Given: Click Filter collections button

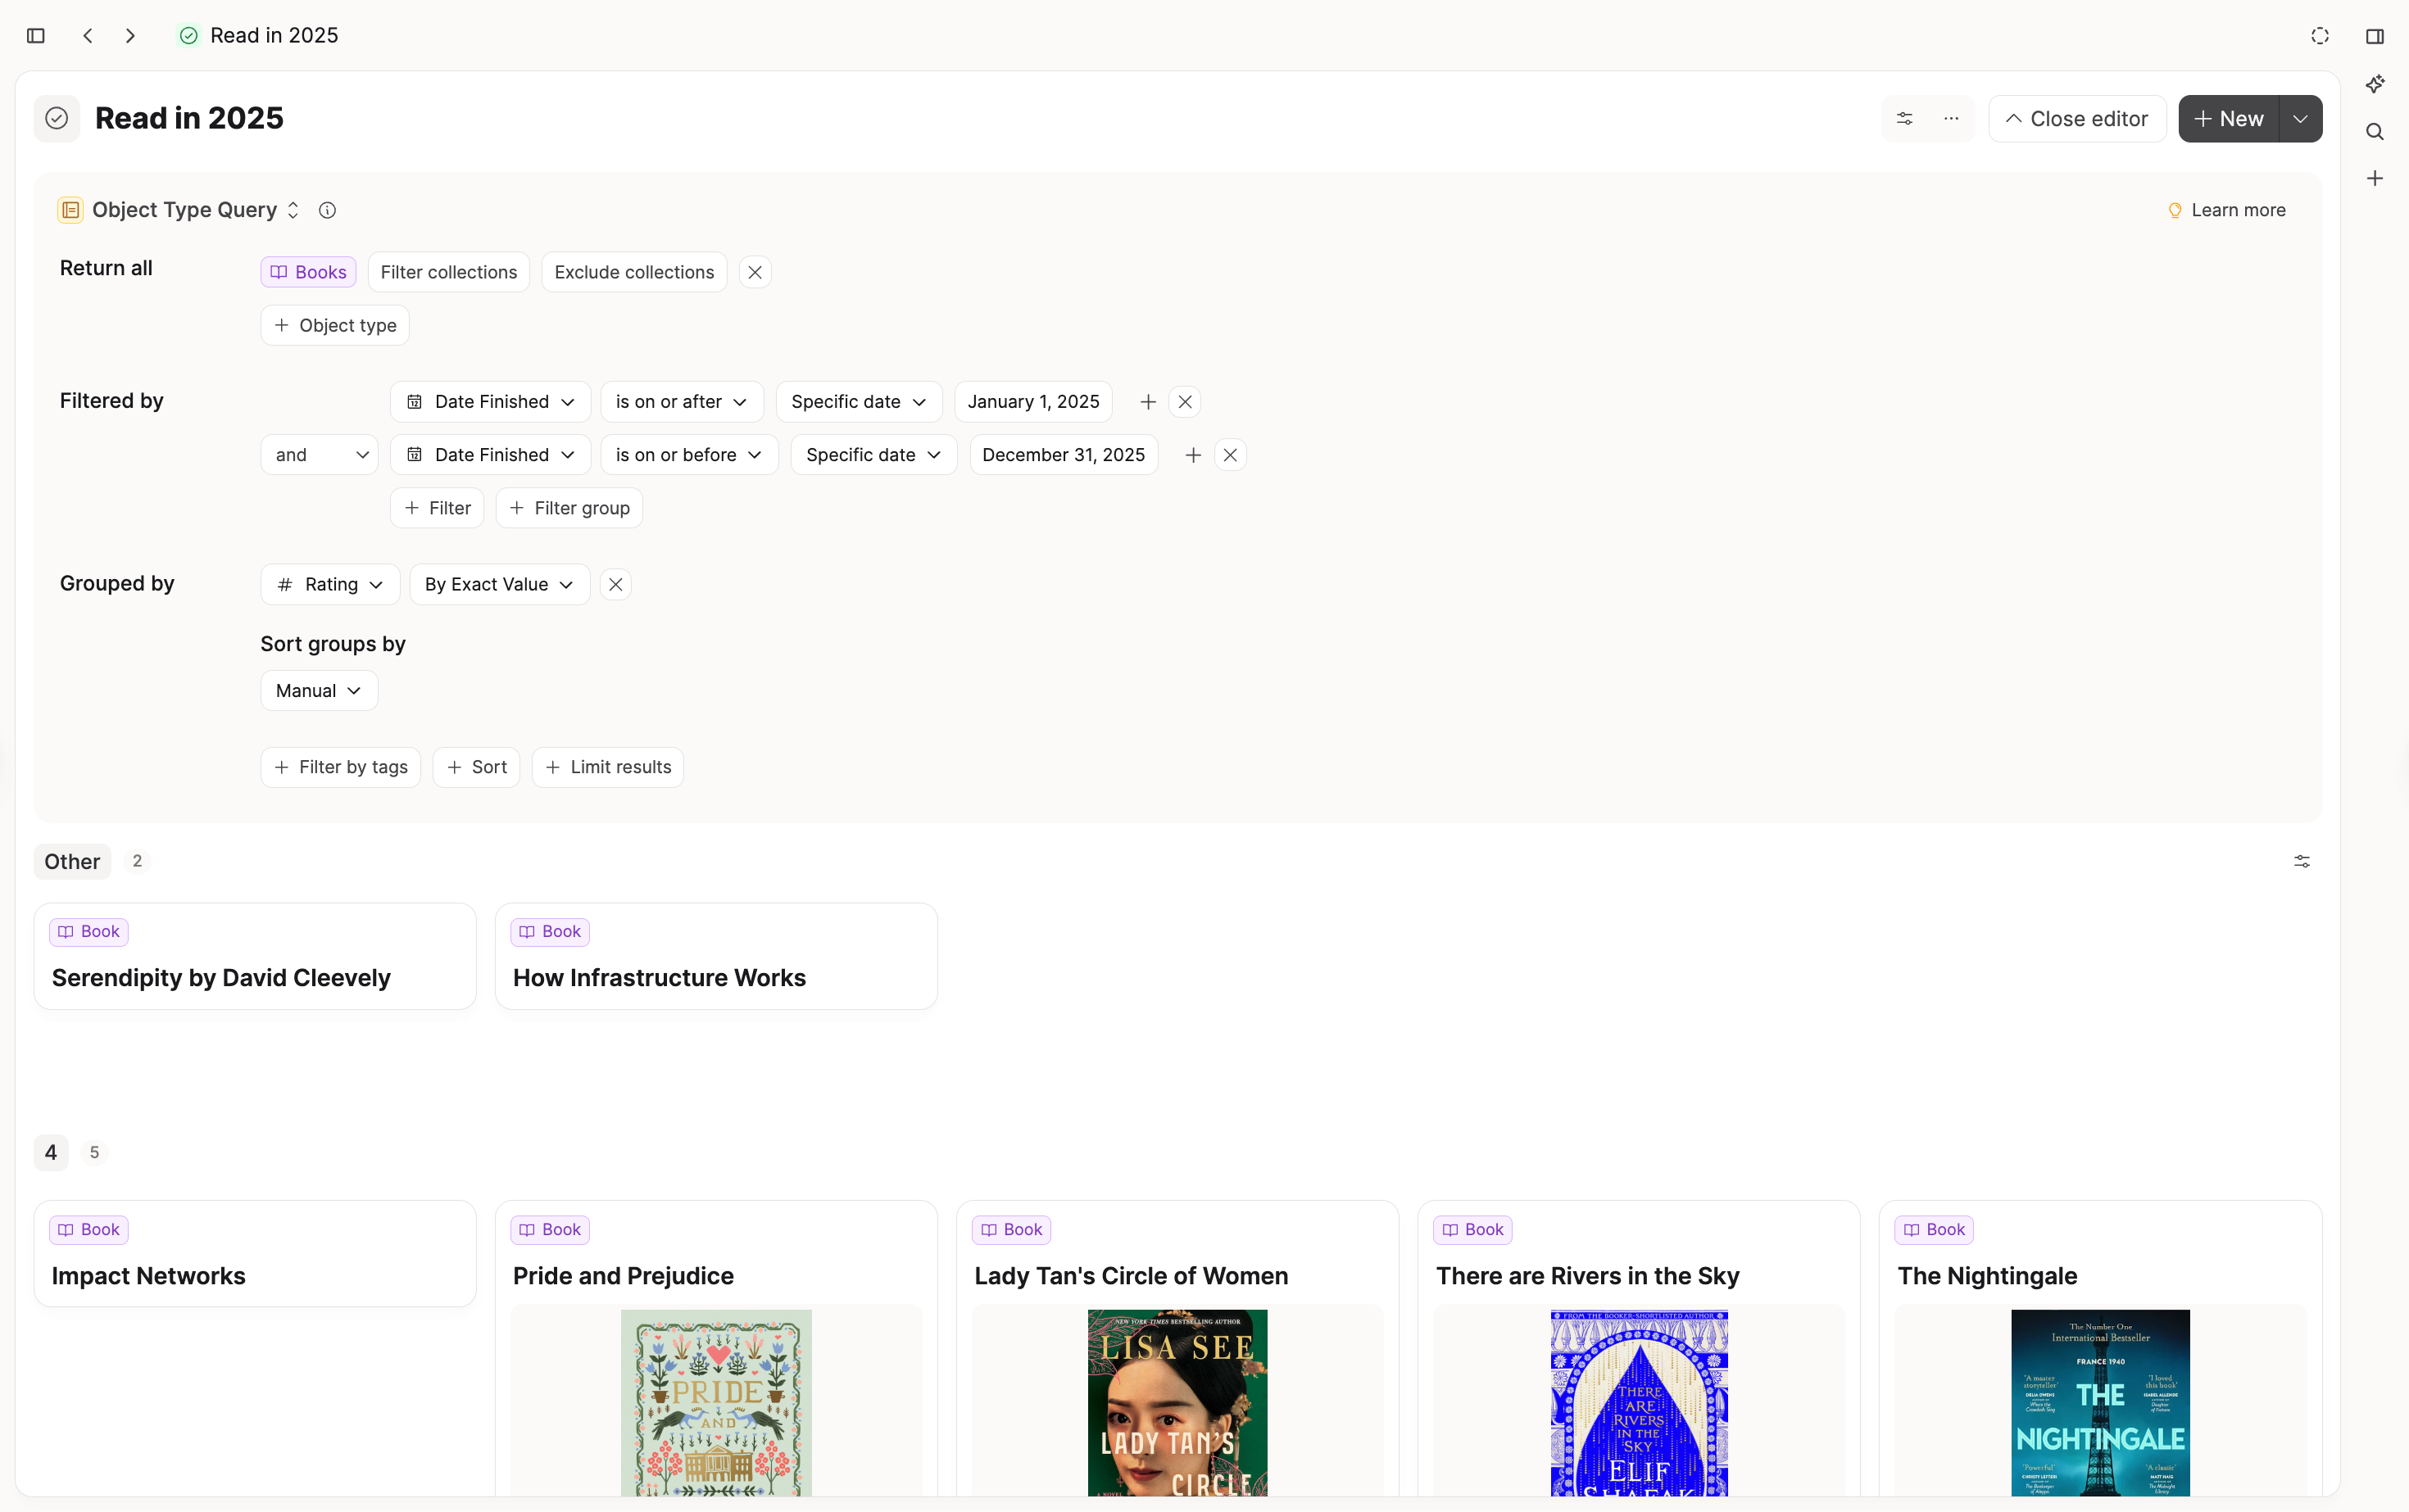Looking at the screenshot, I should 448,272.
